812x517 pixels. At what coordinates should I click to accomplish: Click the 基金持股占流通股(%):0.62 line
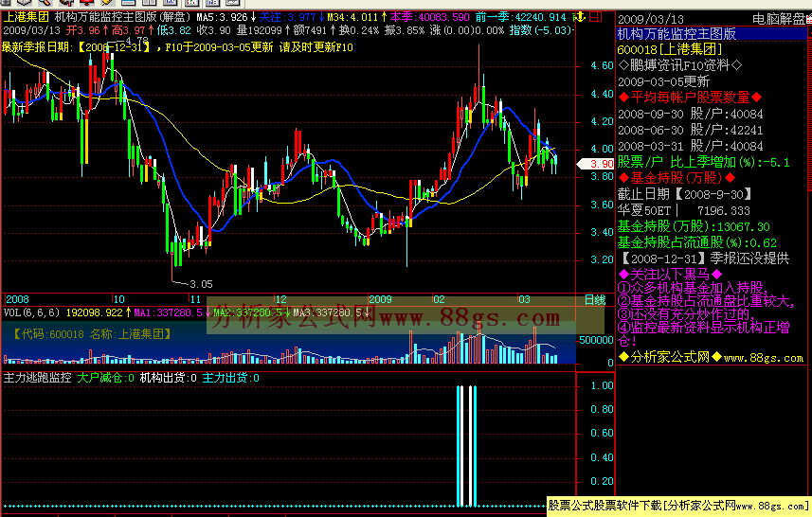[697, 242]
